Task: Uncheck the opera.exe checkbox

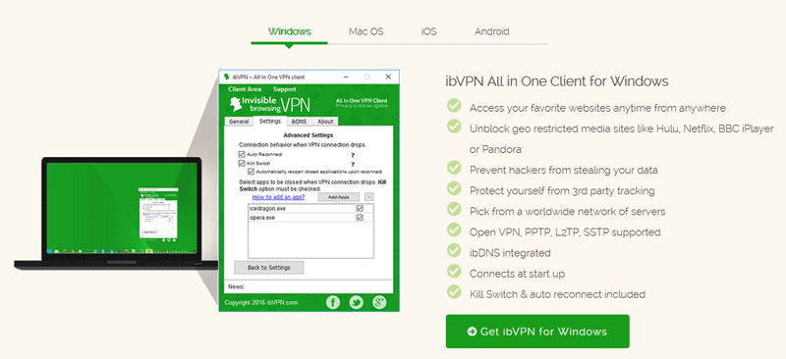Action: (x=360, y=218)
